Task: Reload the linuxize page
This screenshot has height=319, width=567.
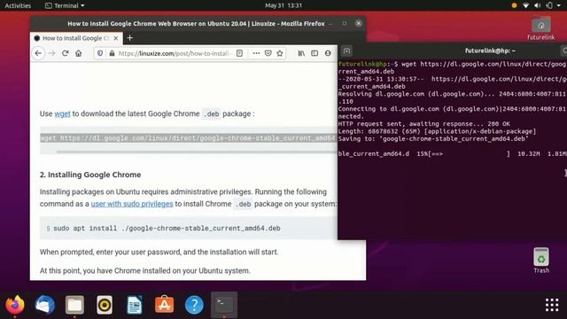Action: (x=65, y=53)
